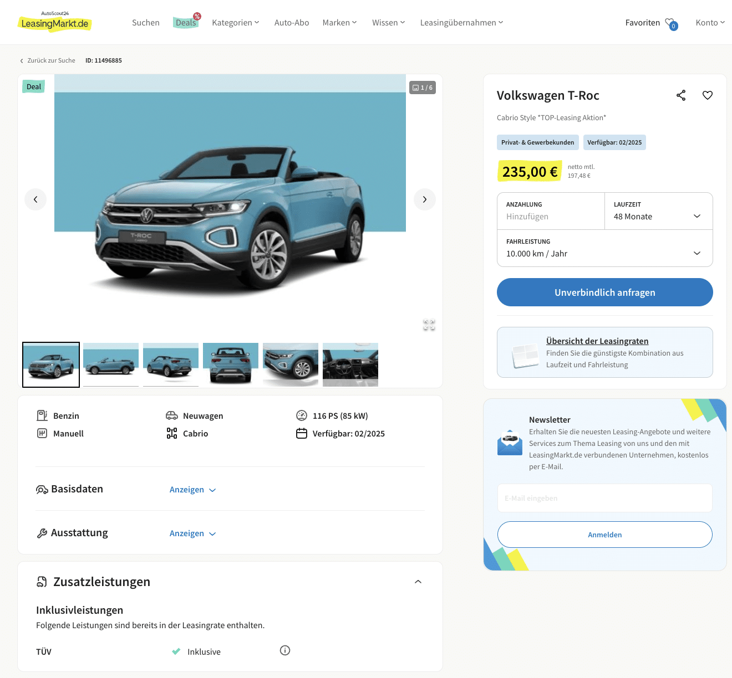Select second thumbnail side profile view
Screen dimensions: 732x678
tap(111, 364)
